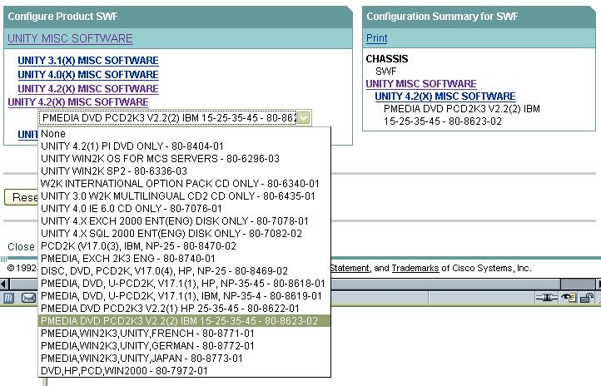Toggle the PMEDIA software dropdown arrow
The image size is (601, 386).
point(304,118)
